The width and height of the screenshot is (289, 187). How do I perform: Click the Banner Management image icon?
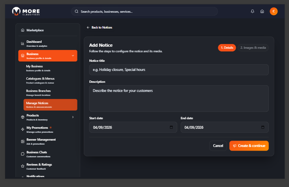tap(23, 141)
